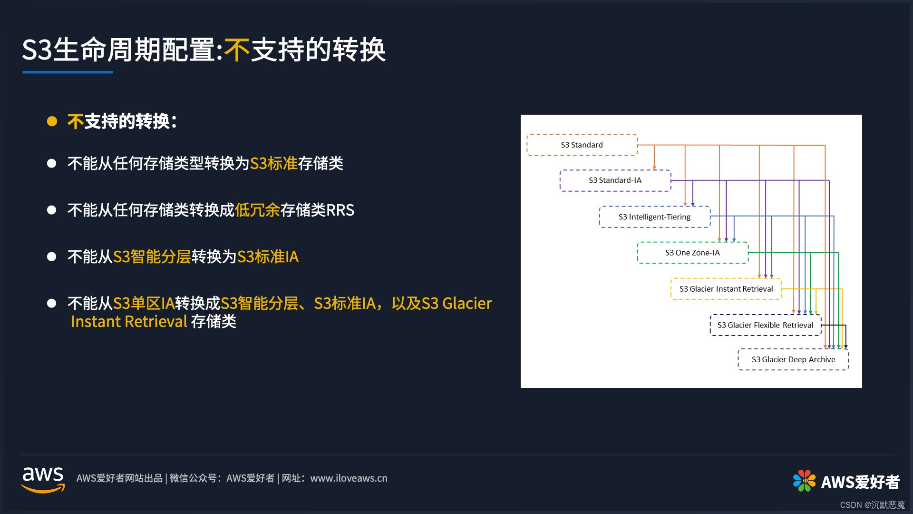Click the S3 Glacier Instant Retrieval box

click(726, 289)
